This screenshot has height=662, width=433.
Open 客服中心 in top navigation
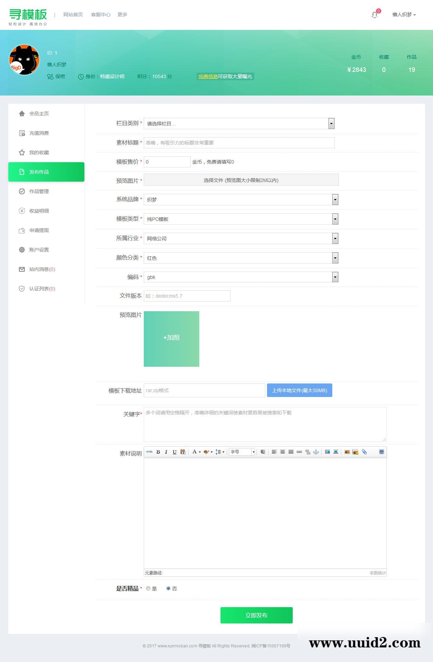[101, 15]
